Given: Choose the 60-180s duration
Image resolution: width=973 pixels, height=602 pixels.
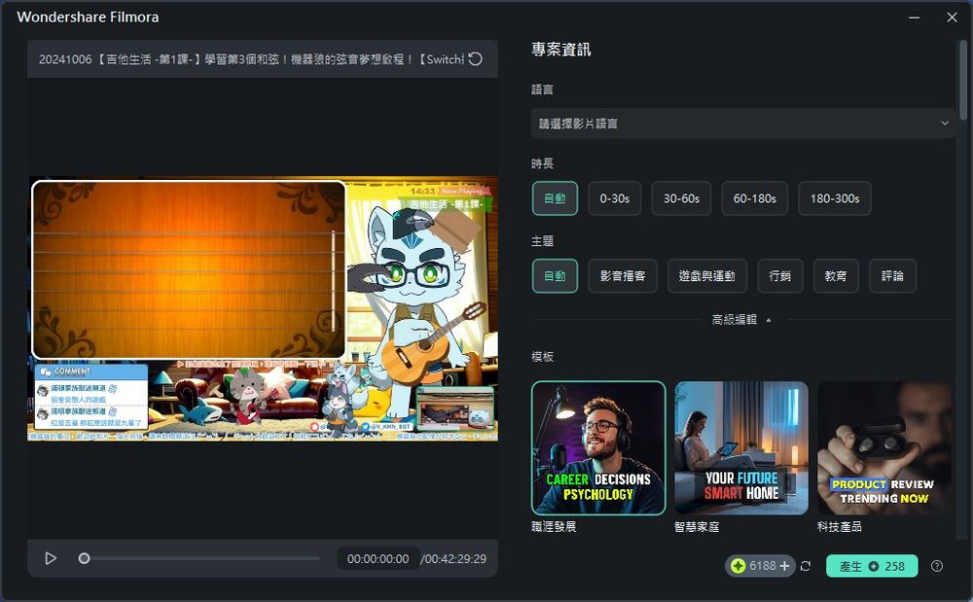Looking at the screenshot, I should pyautogui.click(x=755, y=198).
